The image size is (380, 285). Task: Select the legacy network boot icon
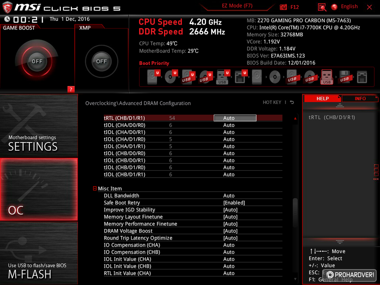tap(362, 77)
